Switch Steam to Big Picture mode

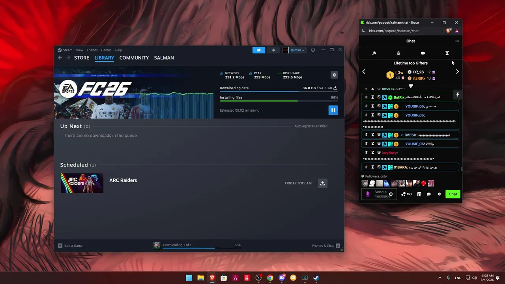click(313, 50)
